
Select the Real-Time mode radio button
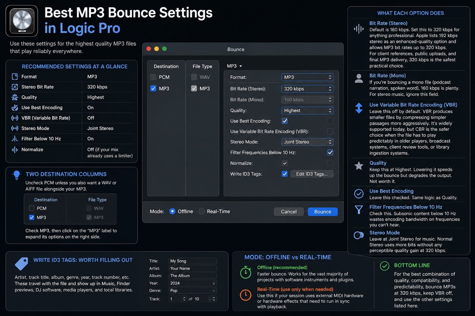(x=202, y=211)
